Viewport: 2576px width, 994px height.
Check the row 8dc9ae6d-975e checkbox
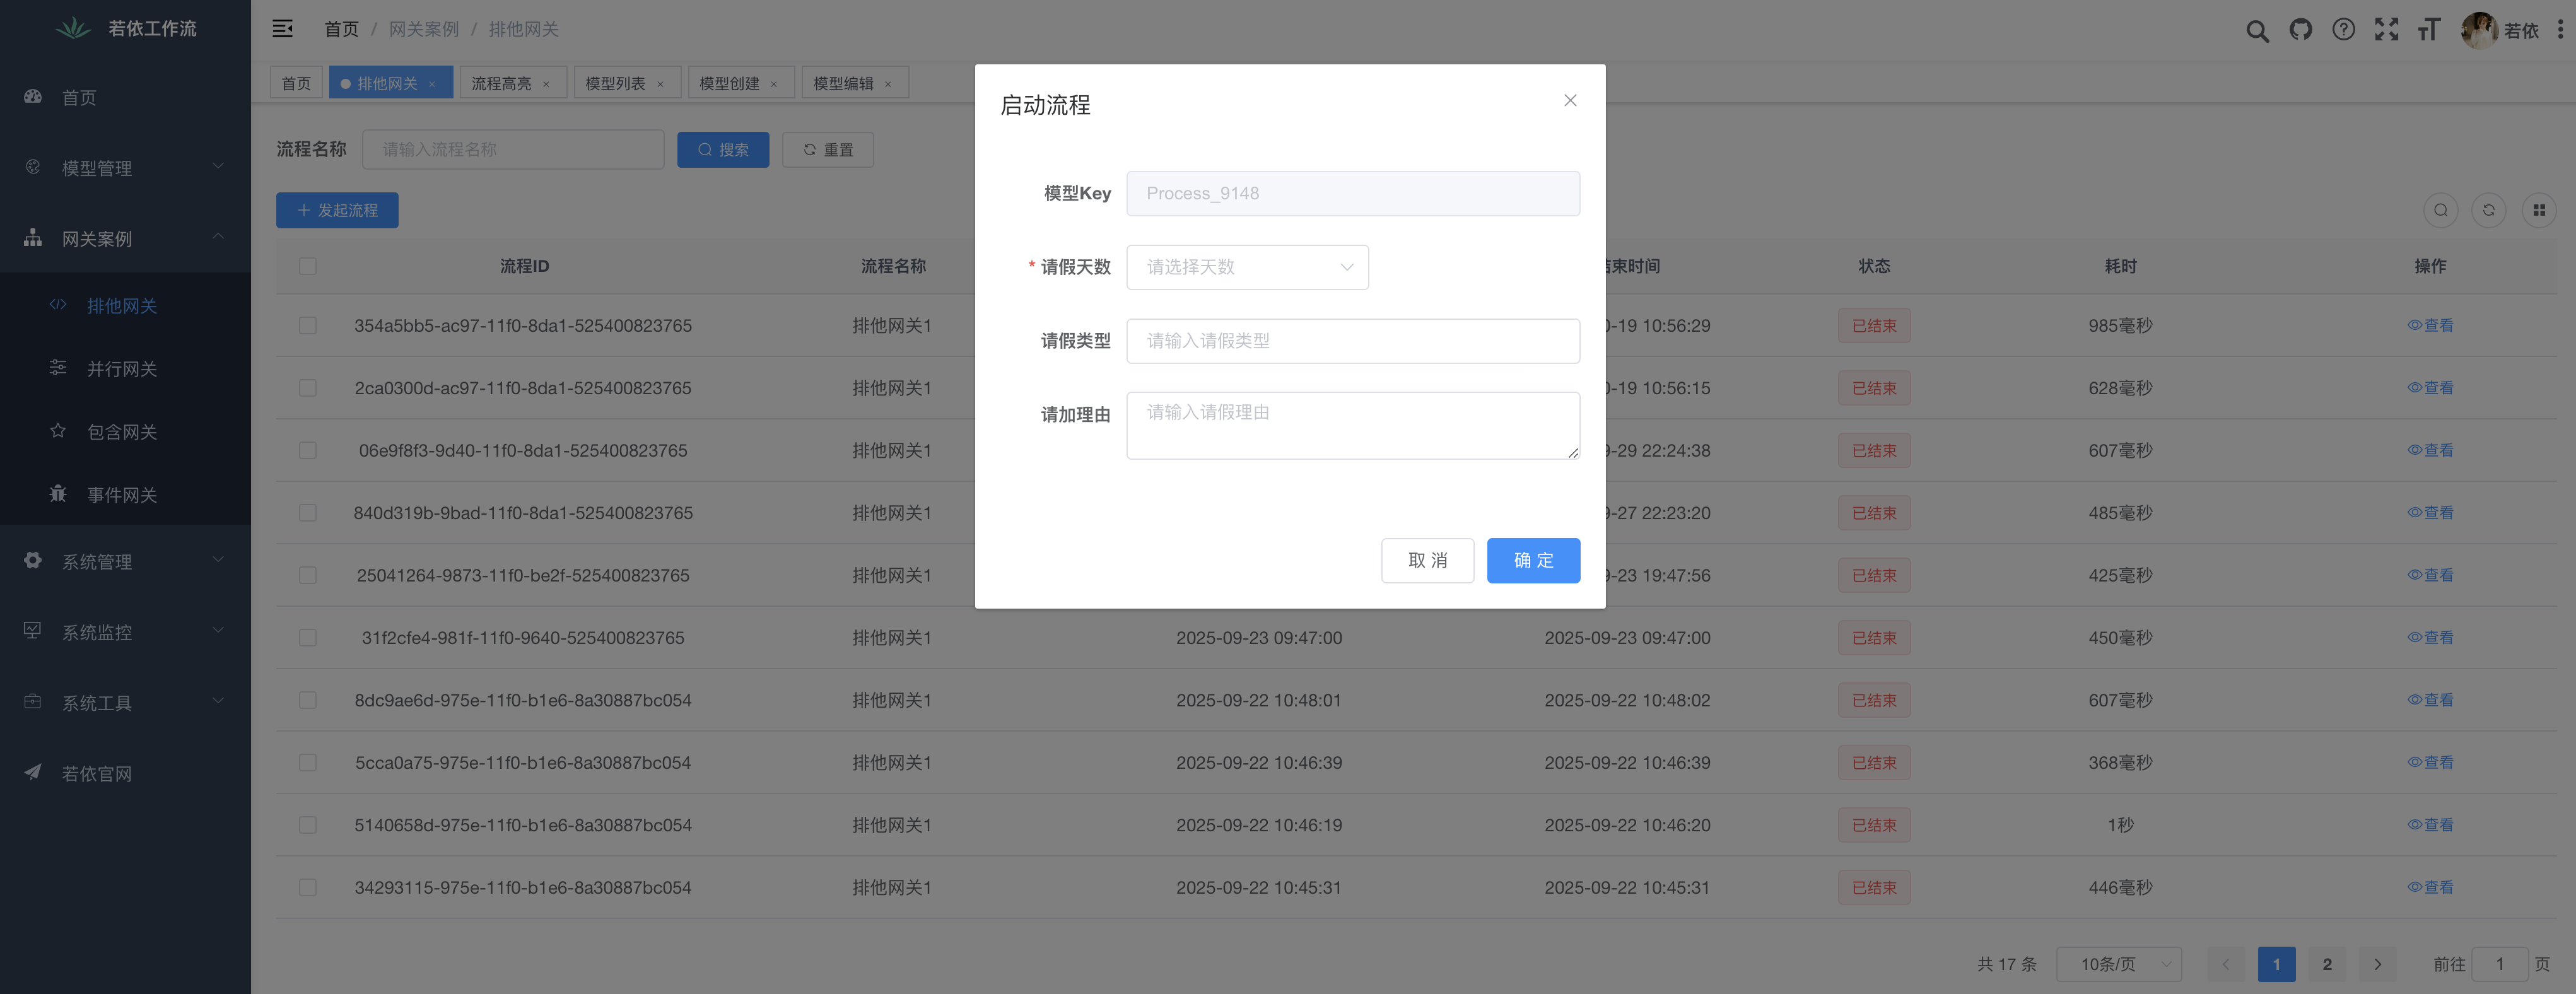(x=308, y=700)
